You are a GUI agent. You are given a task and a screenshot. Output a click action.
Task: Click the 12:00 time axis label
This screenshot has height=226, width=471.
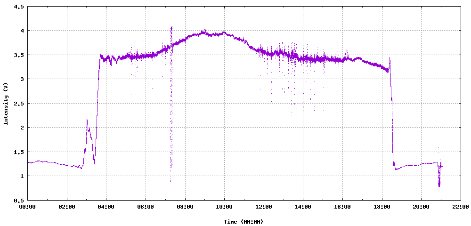coord(263,207)
